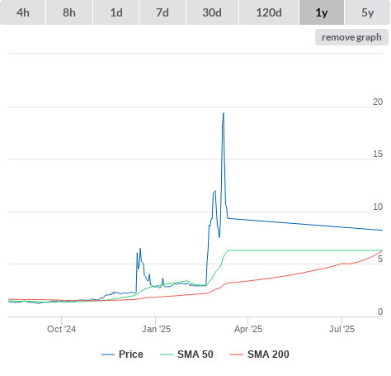Image resolution: width=391 pixels, height=376 pixels.
Task: Select the 4h time range tab
Action: [x=23, y=12]
